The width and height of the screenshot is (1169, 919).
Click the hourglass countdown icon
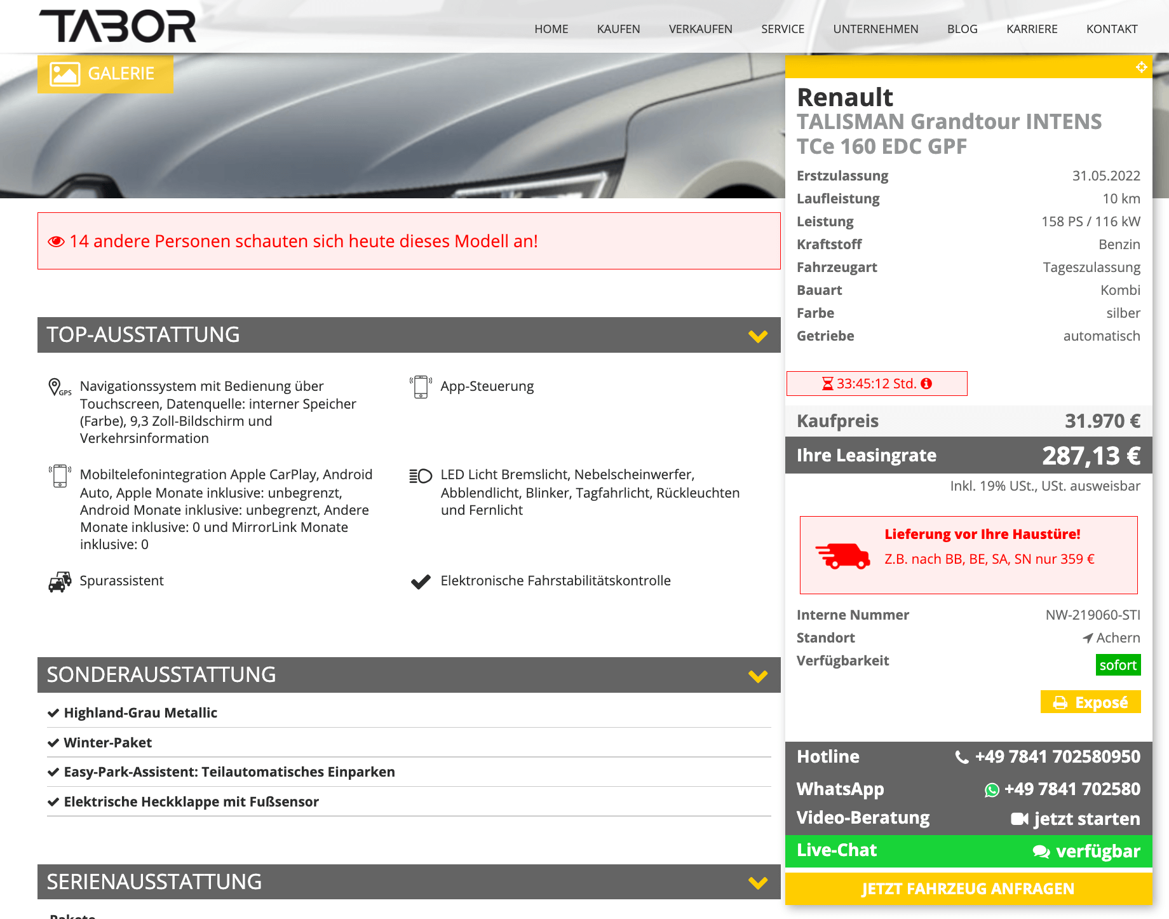[x=827, y=384]
